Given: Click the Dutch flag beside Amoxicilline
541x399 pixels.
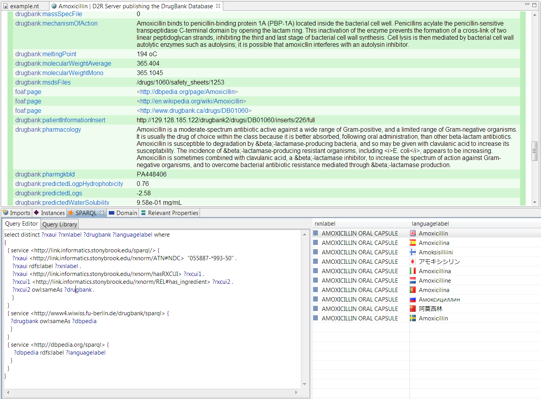Looking at the screenshot, I should click(413, 281).
